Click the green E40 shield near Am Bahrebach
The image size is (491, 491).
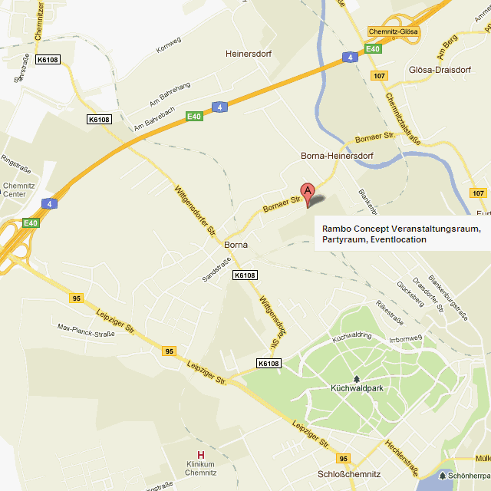coord(194,117)
